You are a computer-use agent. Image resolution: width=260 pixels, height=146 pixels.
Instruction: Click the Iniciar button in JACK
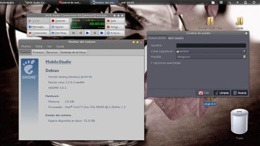point(39,21)
